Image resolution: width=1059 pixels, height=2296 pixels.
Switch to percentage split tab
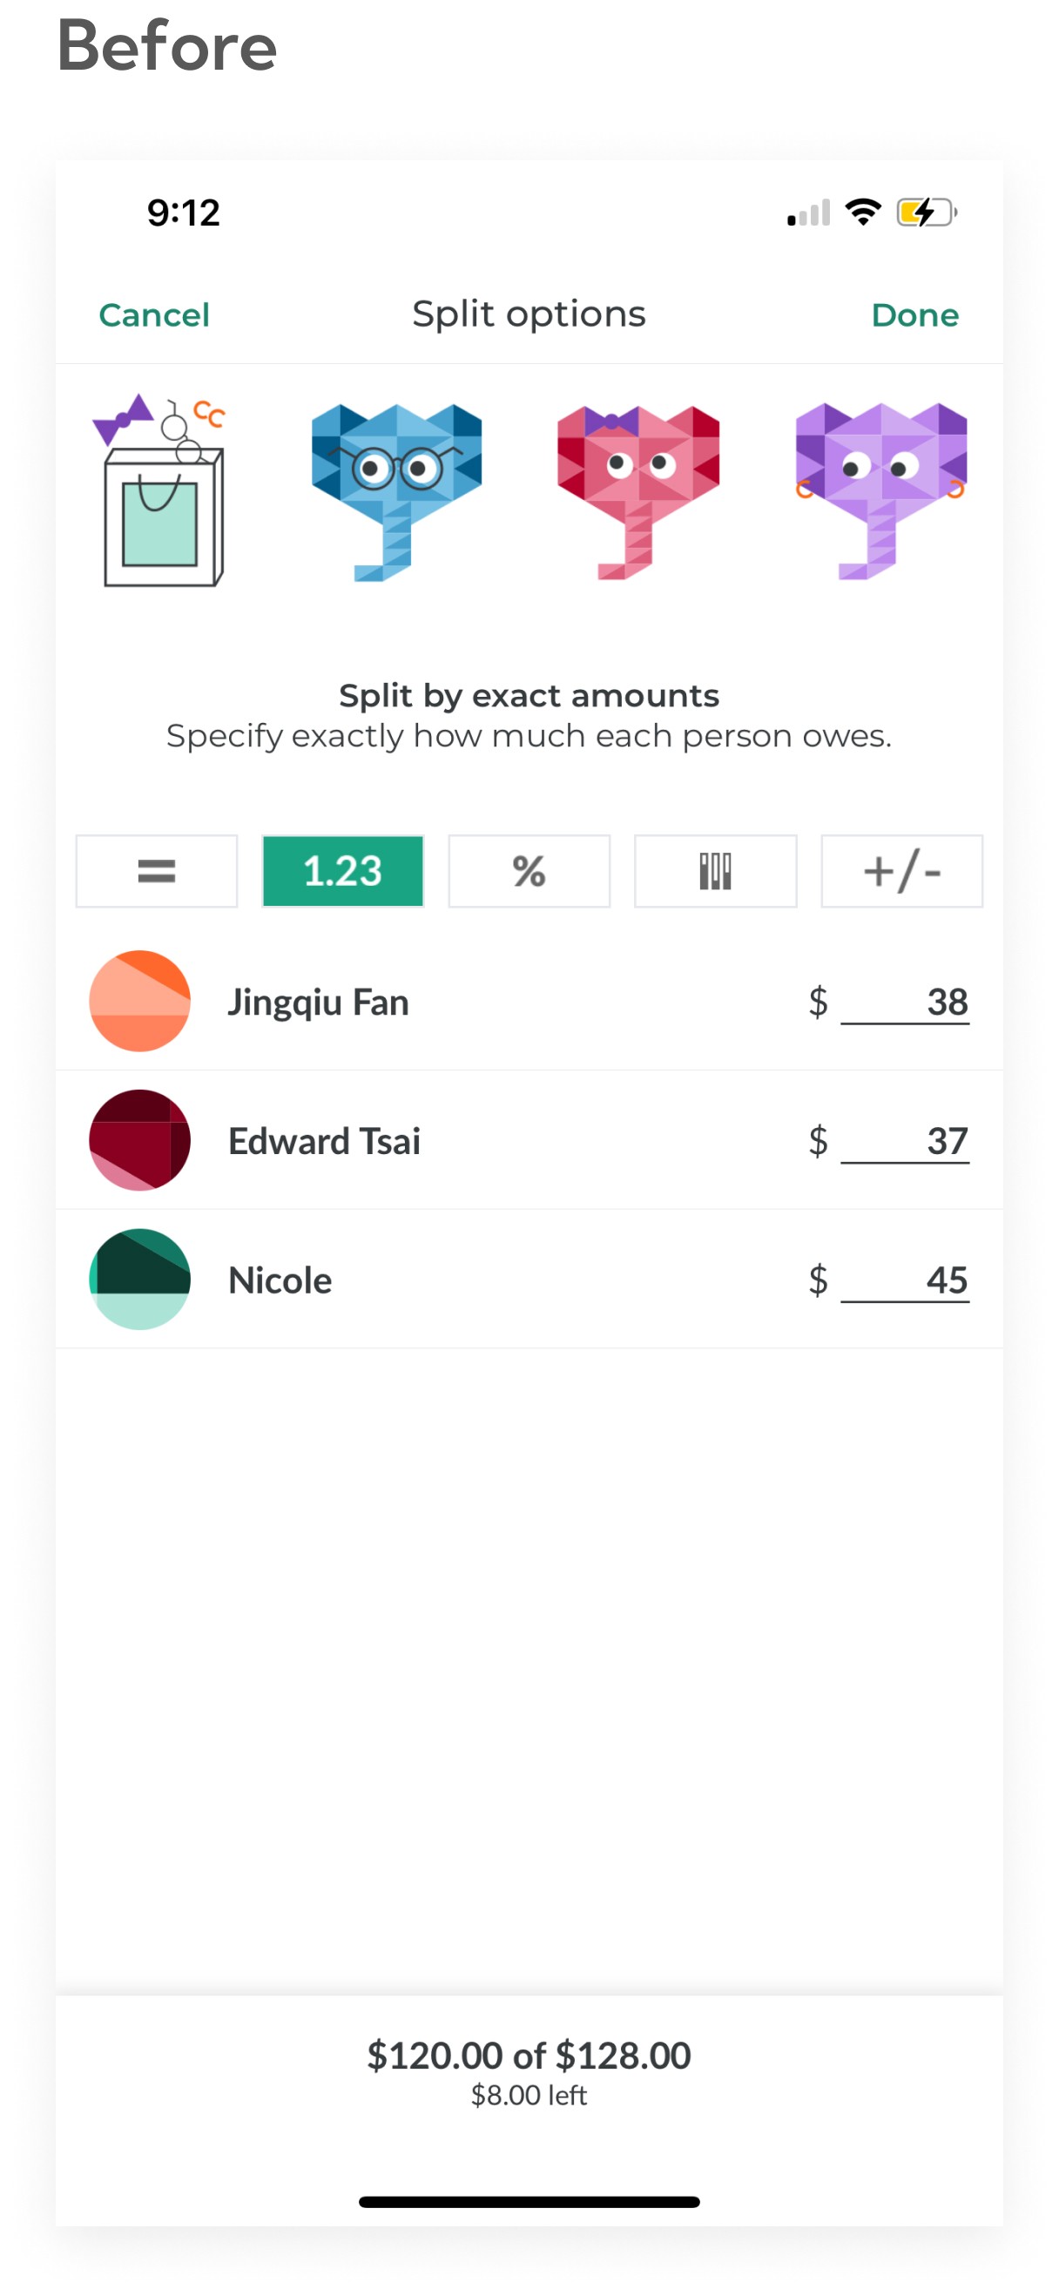point(529,871)
